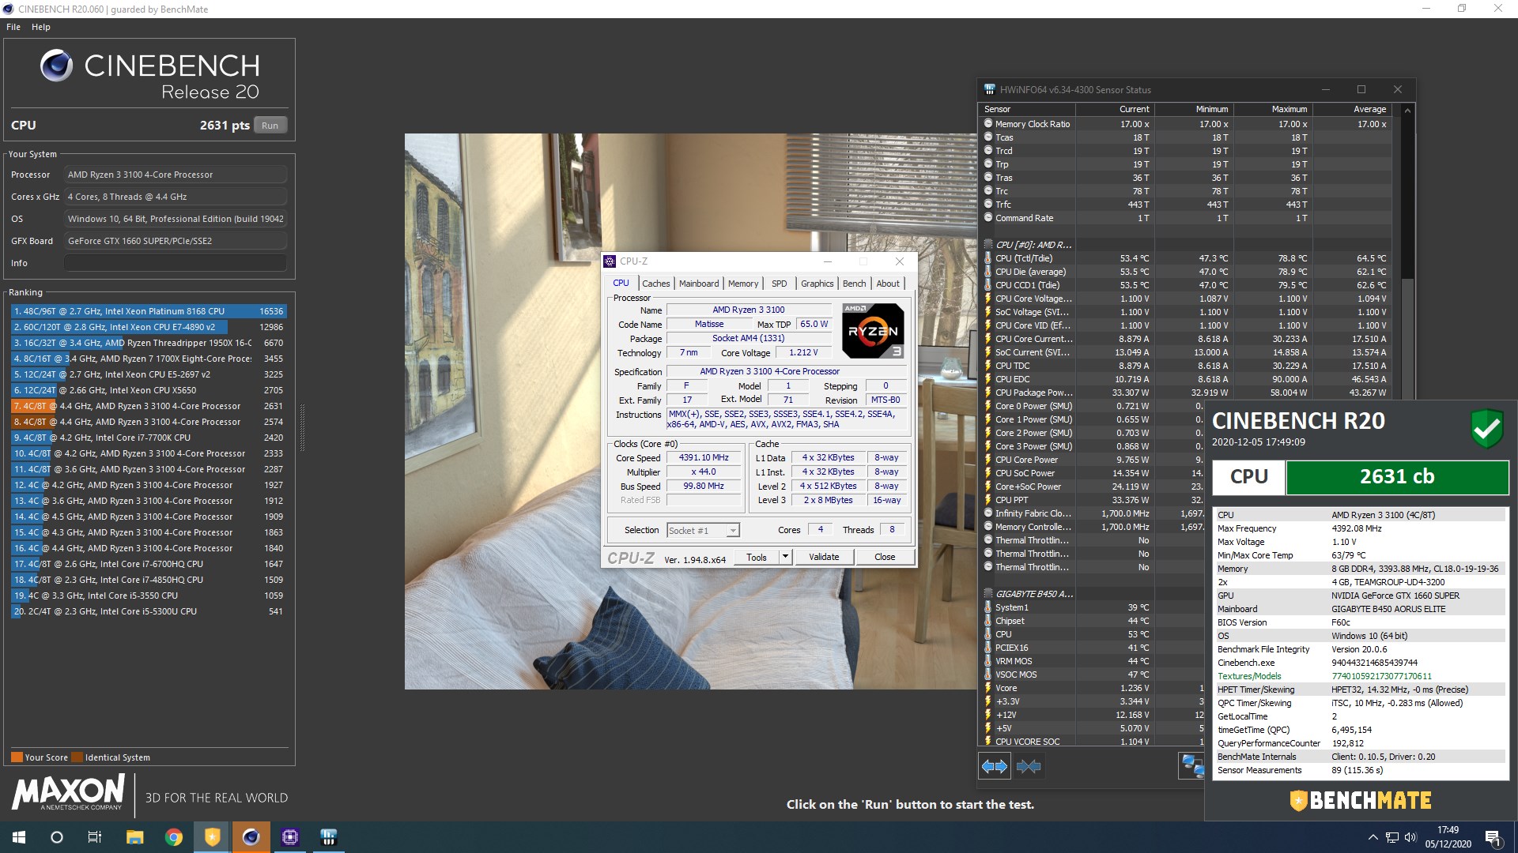Viewport: 1518px width, 853px height.
Task: Switch to CPU-Z Mainboard tab
Action: (x=699, y=284)
